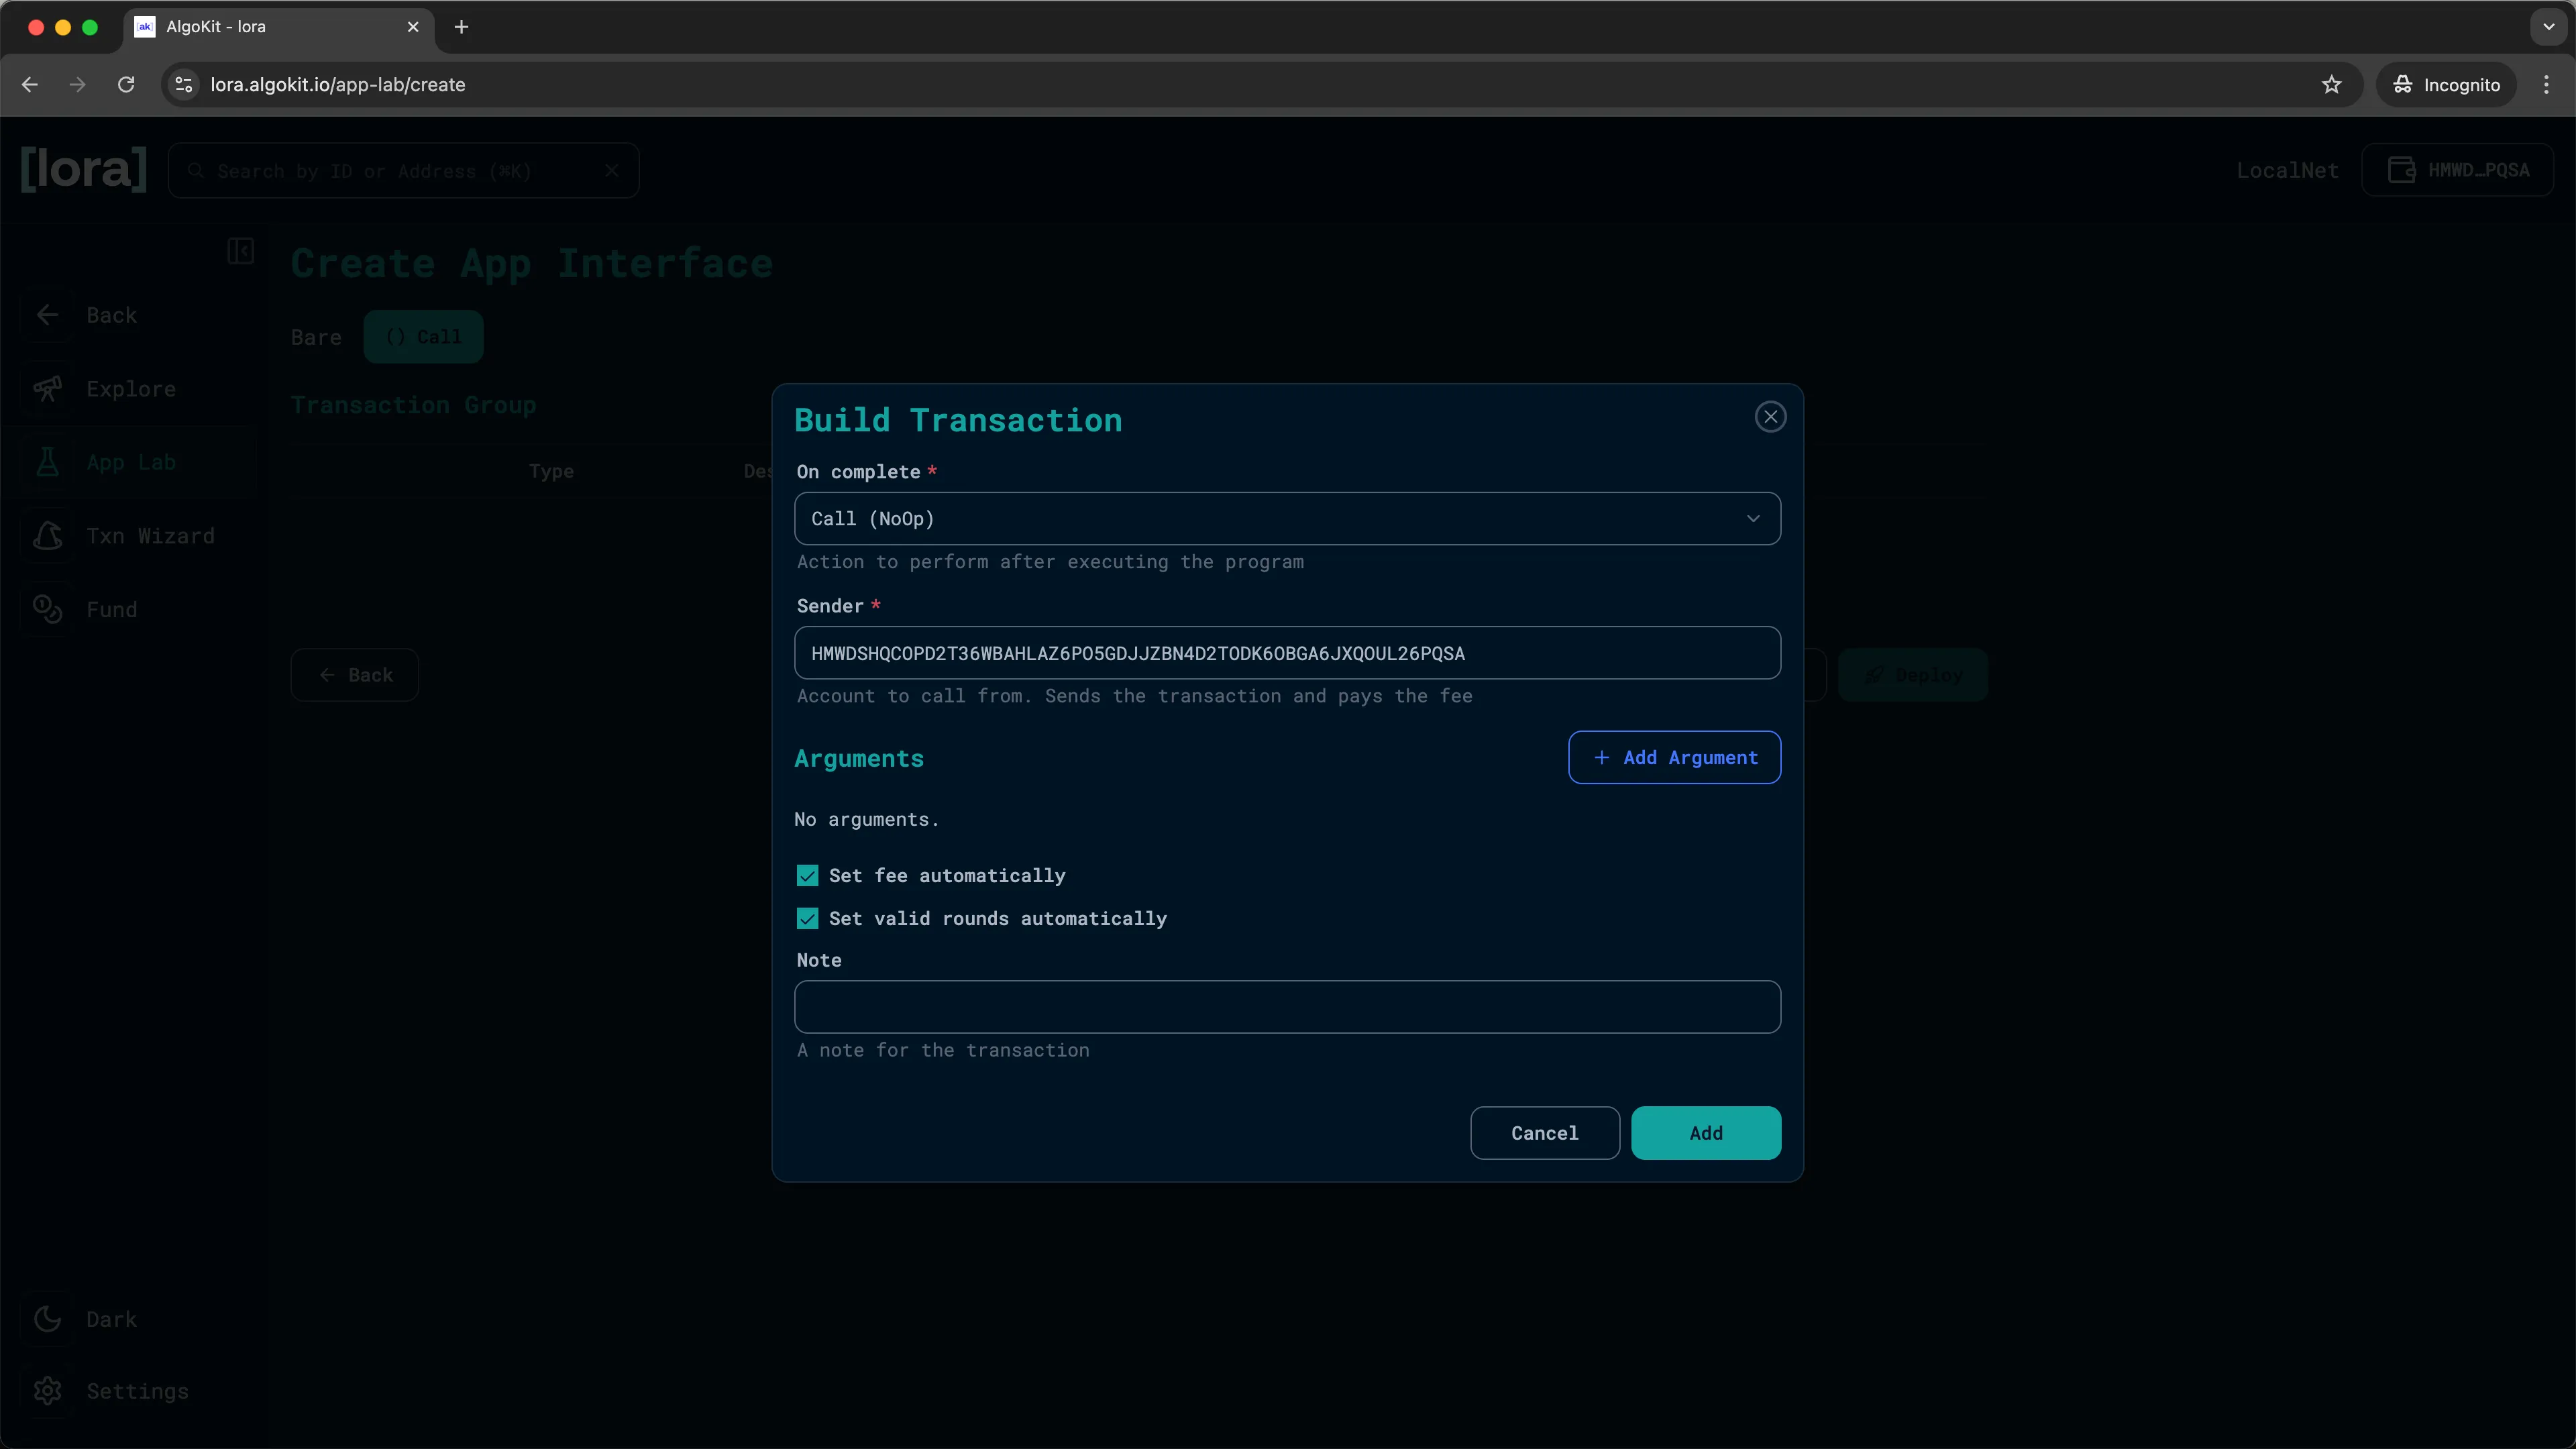Screen dimensions: 2576x1449
Task: Toggle Dark mode from the sidebar
Action: click(x=110, y=1318)
